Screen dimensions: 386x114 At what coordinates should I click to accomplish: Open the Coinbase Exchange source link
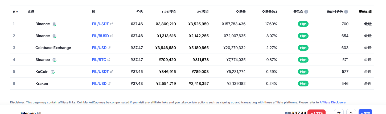point(53,48)
